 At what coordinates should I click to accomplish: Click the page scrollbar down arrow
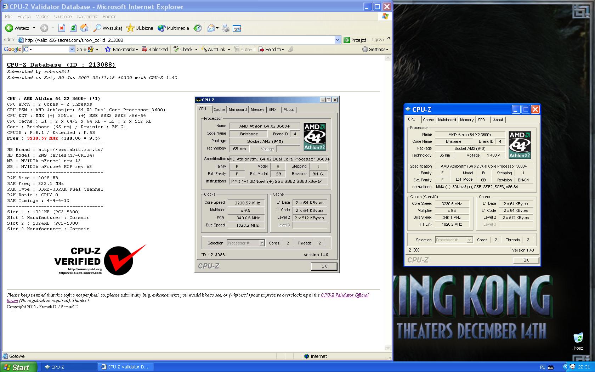[x=388, y=348]
